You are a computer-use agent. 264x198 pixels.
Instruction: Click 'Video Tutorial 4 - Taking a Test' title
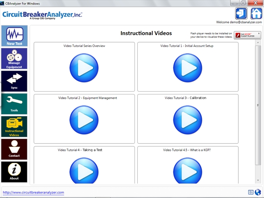click(x=80, y=150)
